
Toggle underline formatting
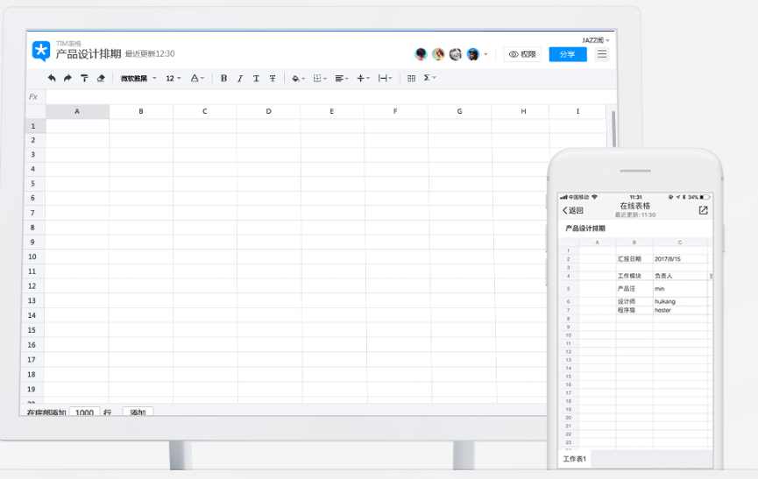(256, 78)
